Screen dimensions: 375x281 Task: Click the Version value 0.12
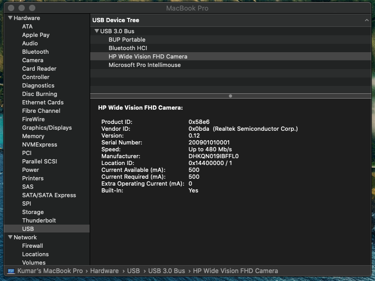[194, 135]
